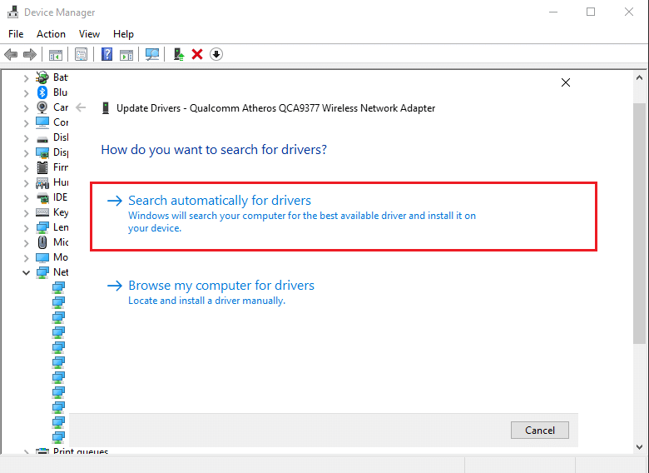Open the Help toolbar icon with question mark

107,54
